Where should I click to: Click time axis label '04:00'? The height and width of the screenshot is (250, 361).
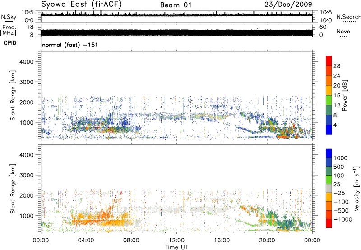(86, 241)
